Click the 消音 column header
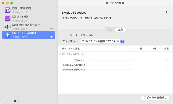 167,49
